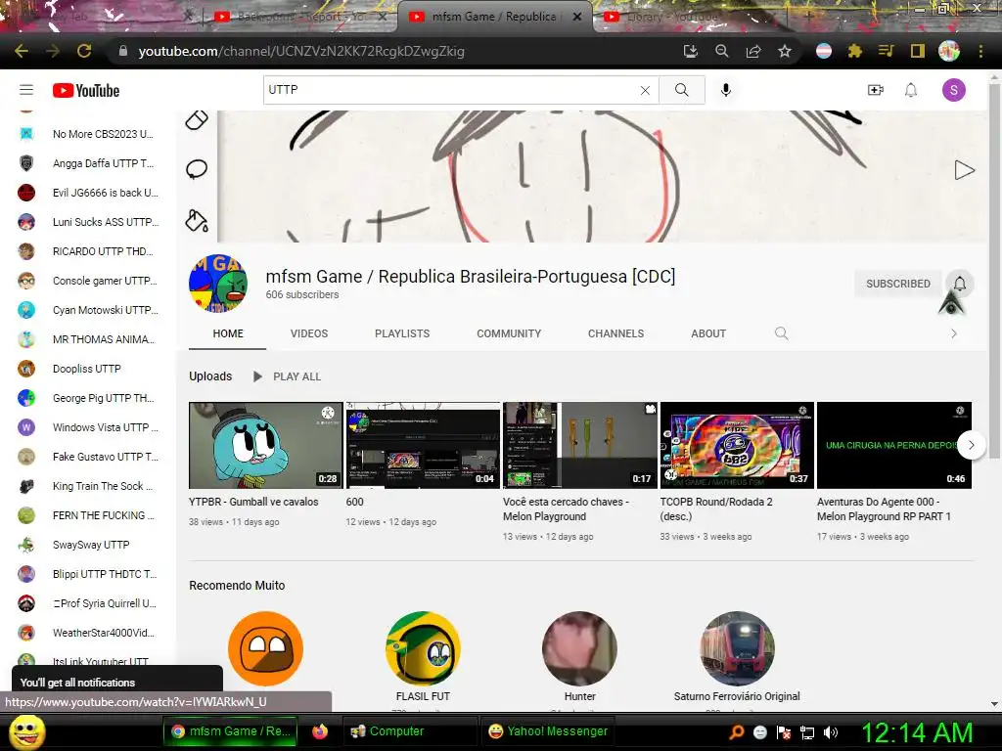Switch to the HOME channel tab
This screenshot has height=751, width=1002.
[x=227, y=333]
